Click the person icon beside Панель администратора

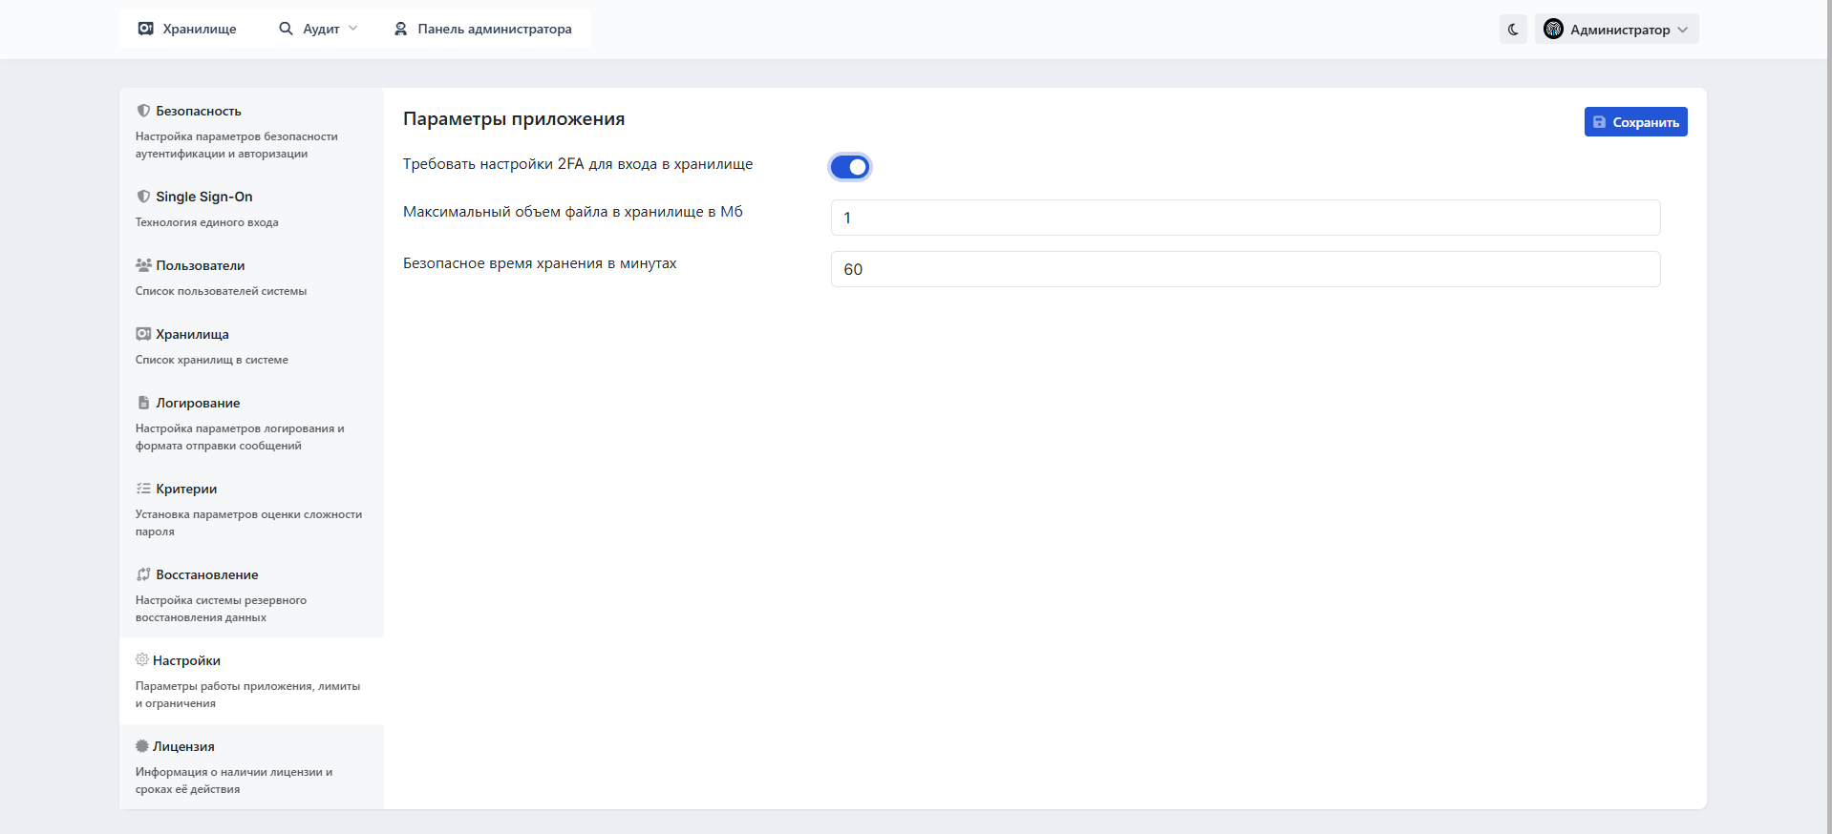pos(401,29)
